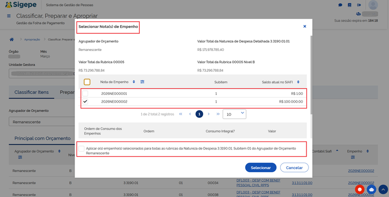Click the red feedback face floating button
The height and width of the screenshot is (197, 389).
click(x=360, y=189)
